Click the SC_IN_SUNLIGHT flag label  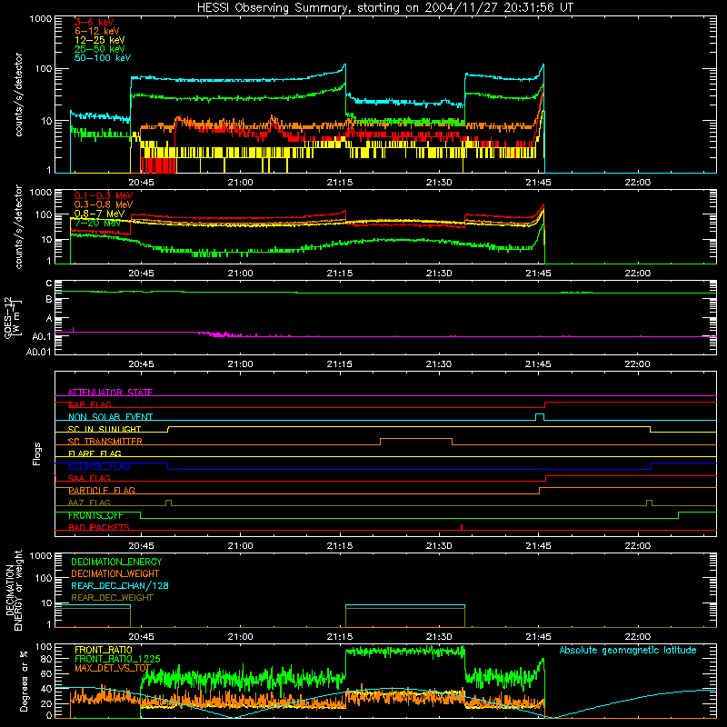[x=105, y=429]
